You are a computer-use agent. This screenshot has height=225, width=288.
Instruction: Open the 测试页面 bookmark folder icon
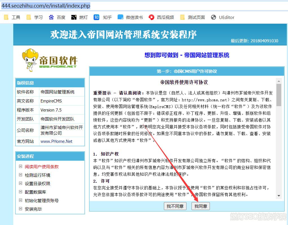(x=183, y=17)
